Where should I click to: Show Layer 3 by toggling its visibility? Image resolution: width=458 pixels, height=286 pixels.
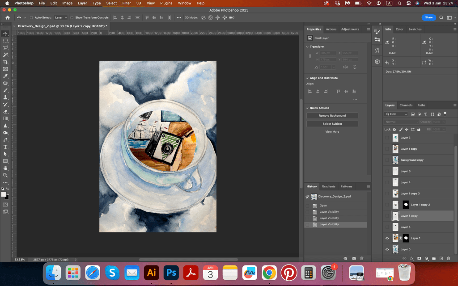pos(387,138)
